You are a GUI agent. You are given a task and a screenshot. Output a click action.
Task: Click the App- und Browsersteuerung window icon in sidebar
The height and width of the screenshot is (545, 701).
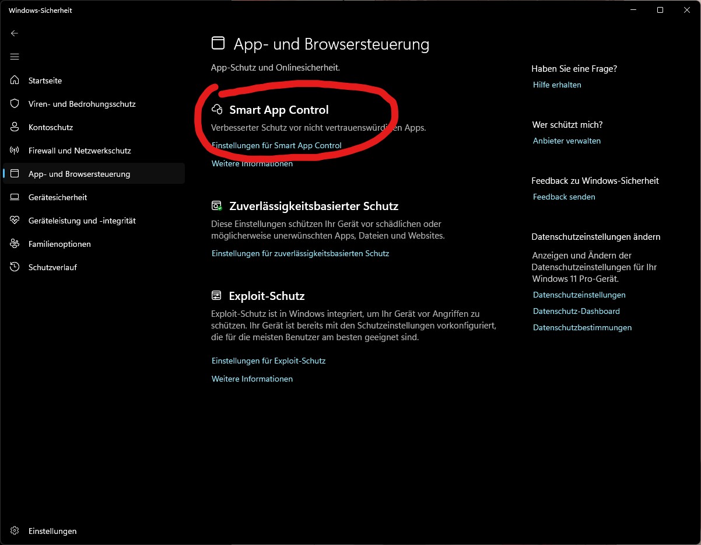coord(15,174)
